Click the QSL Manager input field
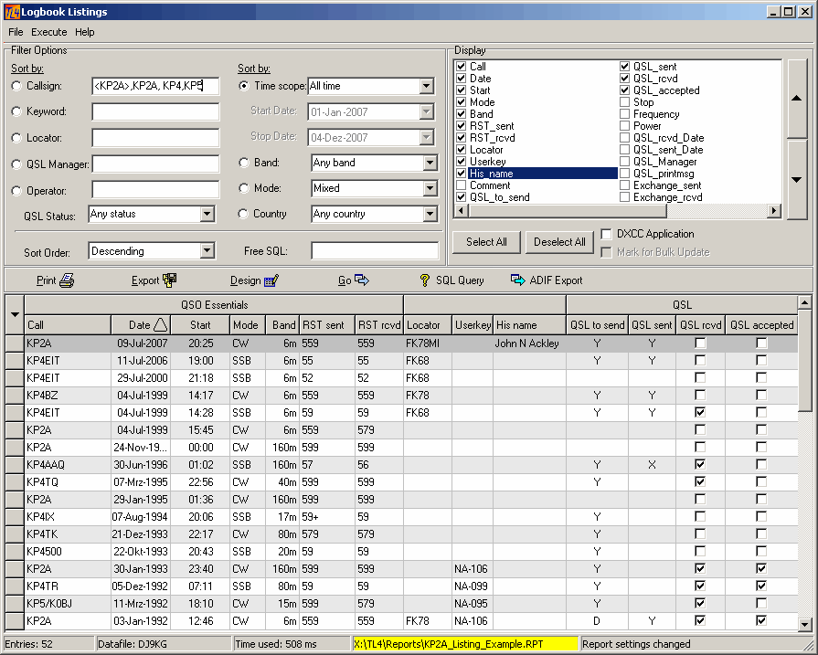This screenshot has height=655, width=818. pos(155,164)
